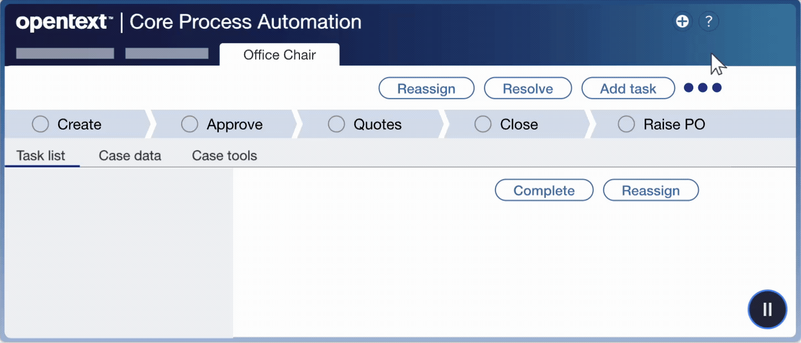
Task: Select the Approve stage circle
Action: tap(189, 125)
